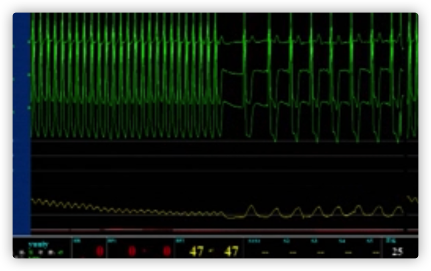Select the middle red 0 value
The width and height of the screenshot is (431, 271).
[x=132, y=251]
